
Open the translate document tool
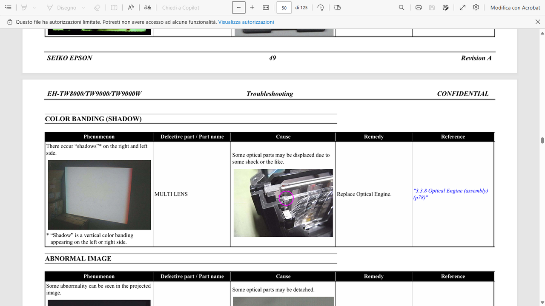pos(148,8)
